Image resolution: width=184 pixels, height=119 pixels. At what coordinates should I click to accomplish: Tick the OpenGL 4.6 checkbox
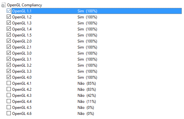click(9, 113)
